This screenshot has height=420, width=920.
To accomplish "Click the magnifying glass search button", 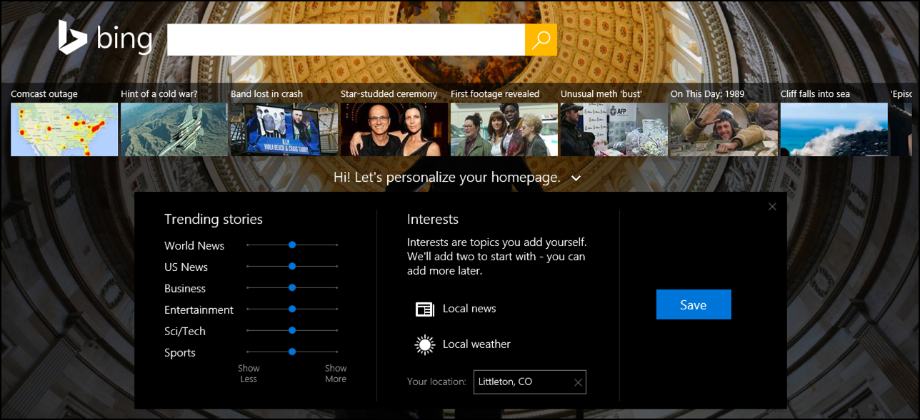I will coord(541,40).
